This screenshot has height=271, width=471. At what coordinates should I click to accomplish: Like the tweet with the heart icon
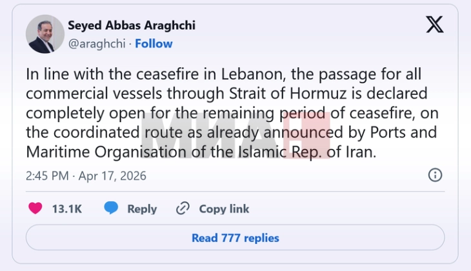(x=36, y=208)
